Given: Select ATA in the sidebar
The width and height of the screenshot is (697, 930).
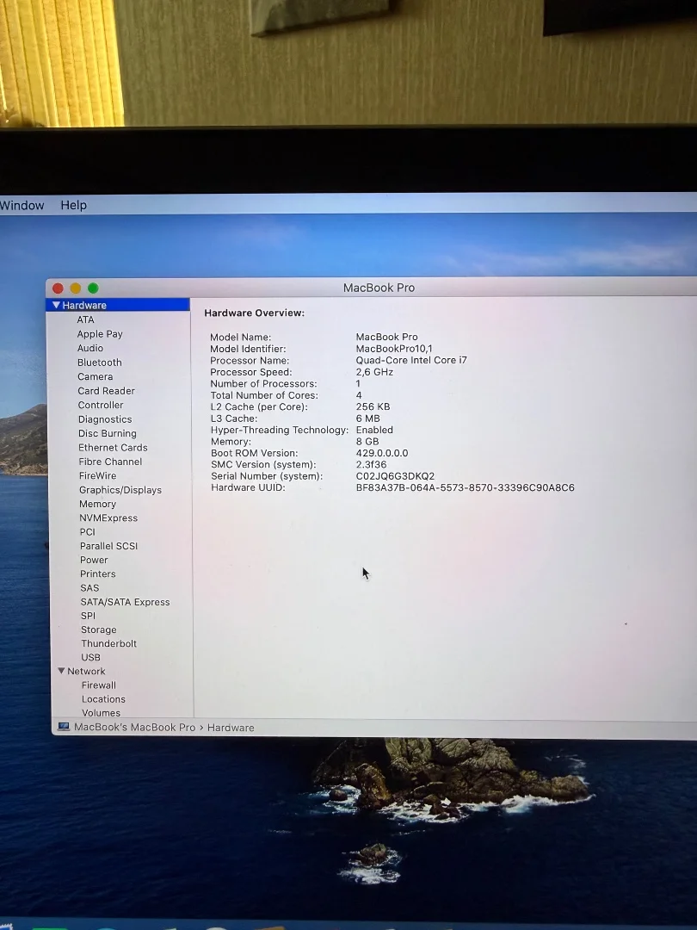Looking at the screenshot, I should (85, 319).
